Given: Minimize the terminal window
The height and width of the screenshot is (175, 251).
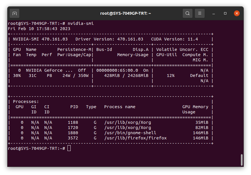Looking at the screenshot, I should [214, 13].
